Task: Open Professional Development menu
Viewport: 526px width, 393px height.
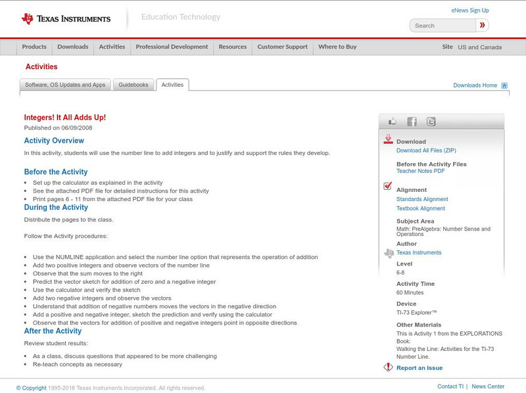Action: coord(172,47)
